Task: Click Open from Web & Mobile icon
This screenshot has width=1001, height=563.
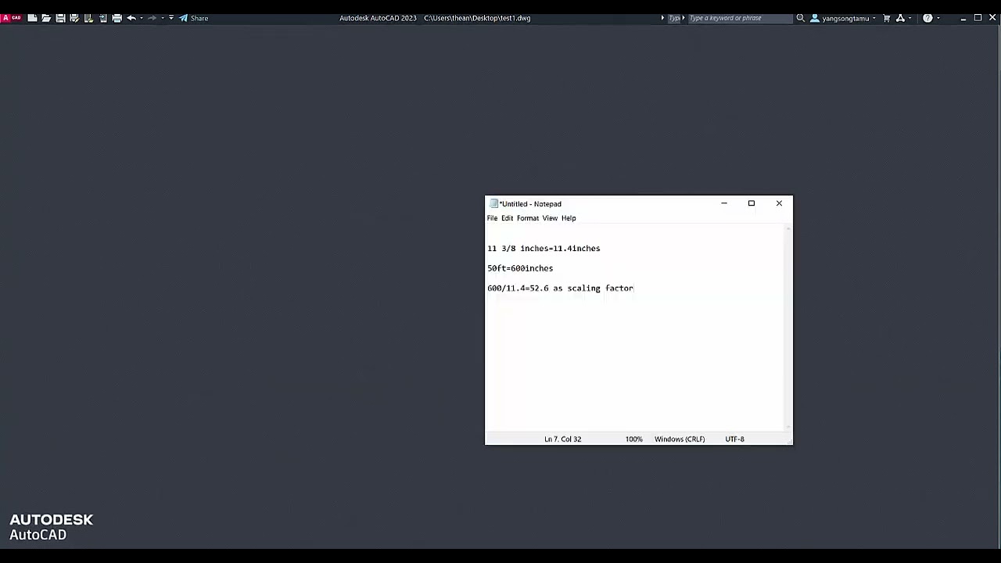Action: click(x=88, y=18)
